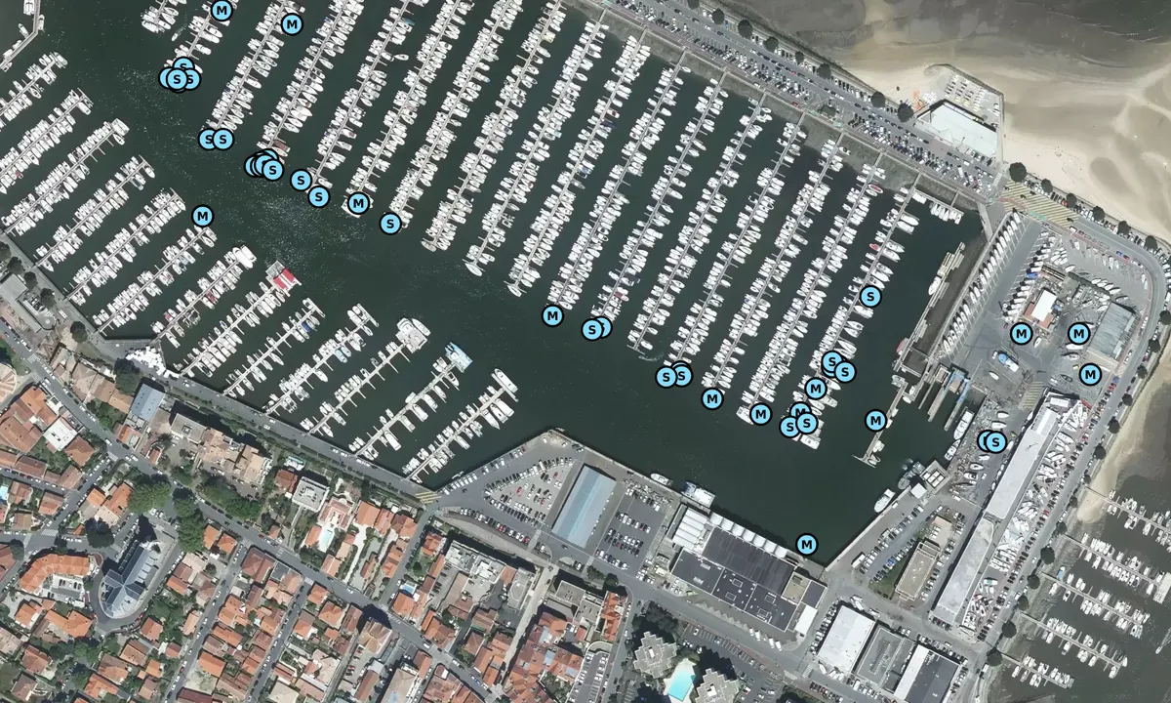Open the M marker just below the pair of S markers

711,398
